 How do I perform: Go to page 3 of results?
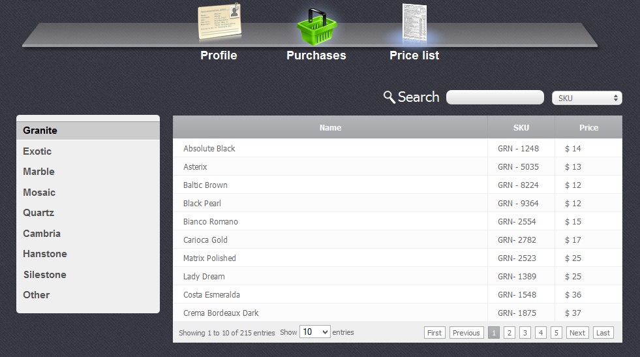tap(525, 333)
